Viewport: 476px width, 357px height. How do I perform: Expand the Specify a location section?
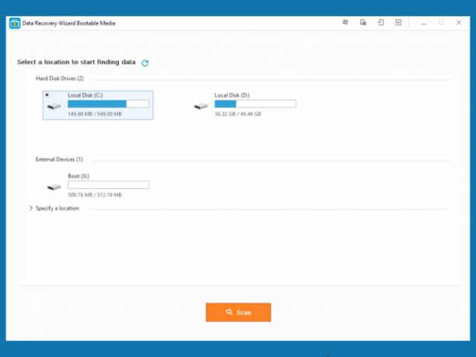(30, 208)
